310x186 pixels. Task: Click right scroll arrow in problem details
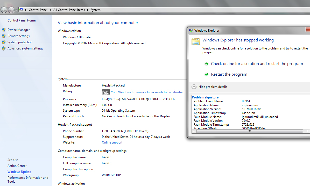point(308,131)
